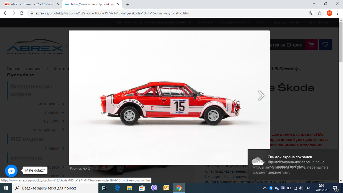
Task: Bookmark this page with the star icon
Action: pyautogui.click(x=319, y=13)
